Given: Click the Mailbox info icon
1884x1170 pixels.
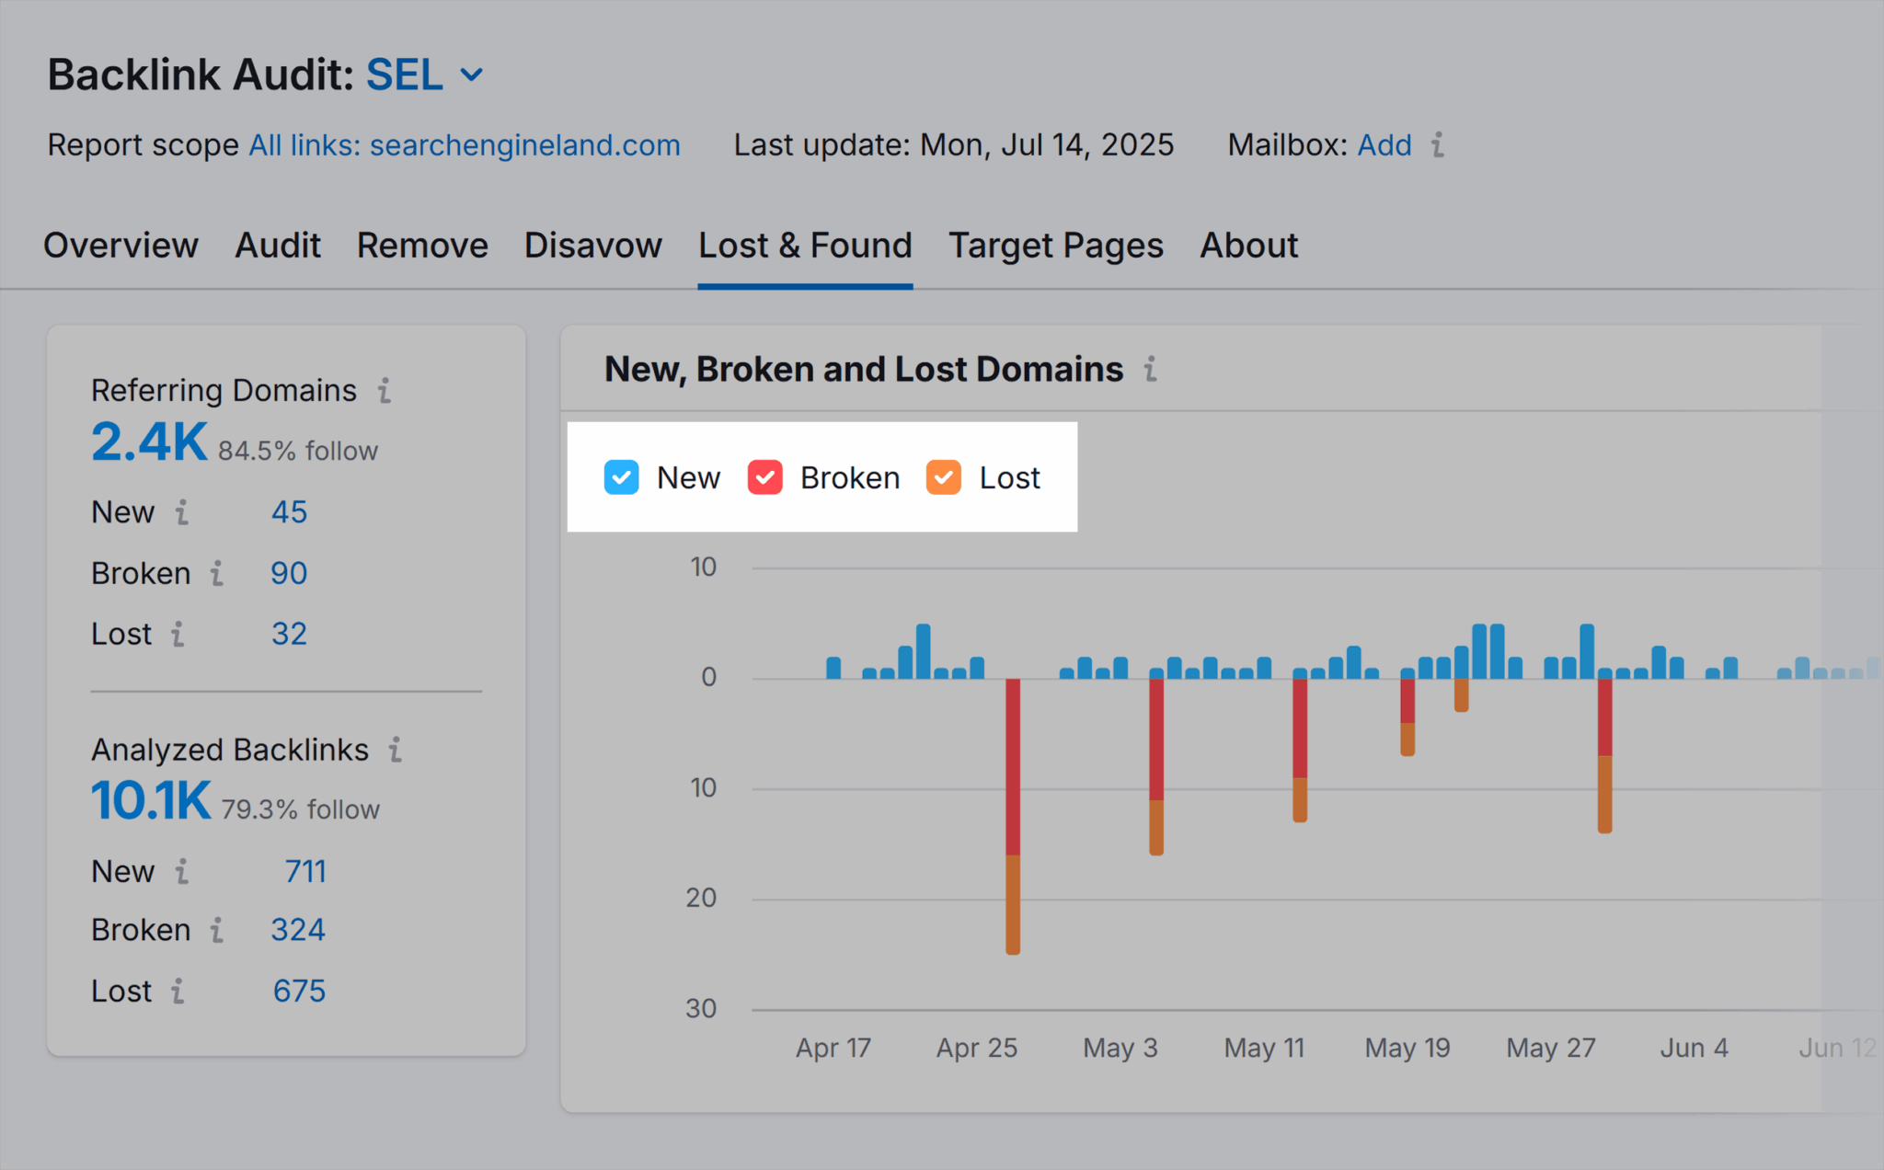Looking at the screenshot, I should pos(1438,145).
